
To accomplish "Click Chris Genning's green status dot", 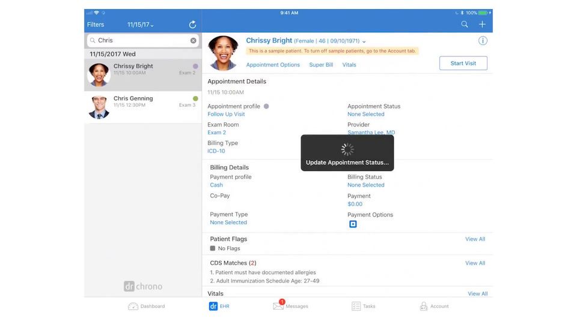I will pos(195,98).
